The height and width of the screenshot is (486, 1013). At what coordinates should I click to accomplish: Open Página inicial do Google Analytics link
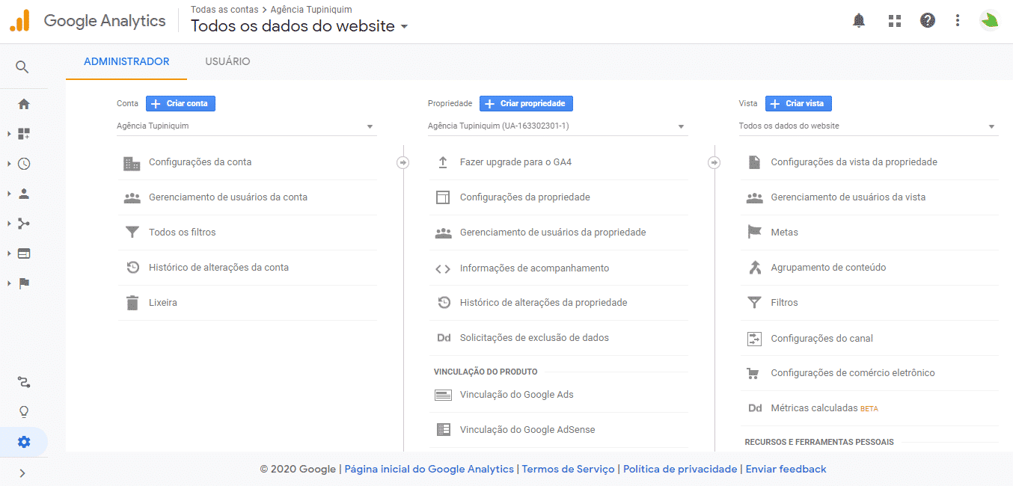click(429, 470)
